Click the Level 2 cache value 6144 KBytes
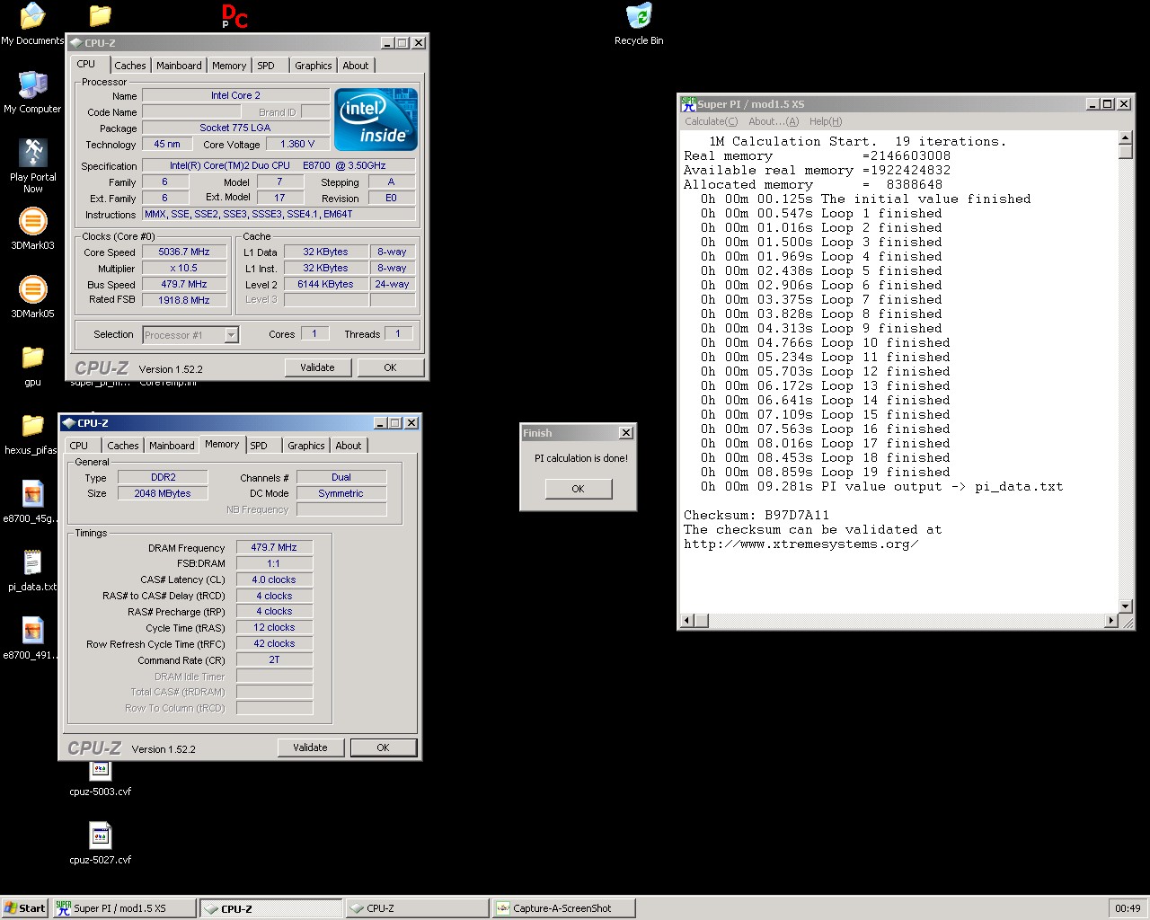Viewport: 1150px width, 920px height. pyautogui.click(x=325, y=285)
